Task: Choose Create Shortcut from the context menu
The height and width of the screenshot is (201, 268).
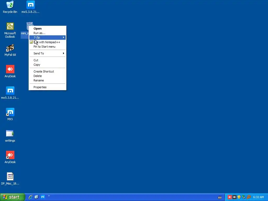Action: 48,71
